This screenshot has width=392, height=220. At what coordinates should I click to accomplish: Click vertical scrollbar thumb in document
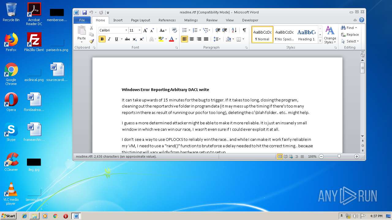pyautogui.click(x=363, y=68)
